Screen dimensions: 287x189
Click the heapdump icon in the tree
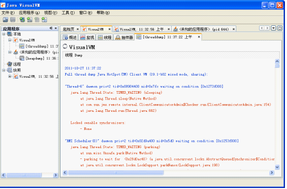tap(22, 59)
